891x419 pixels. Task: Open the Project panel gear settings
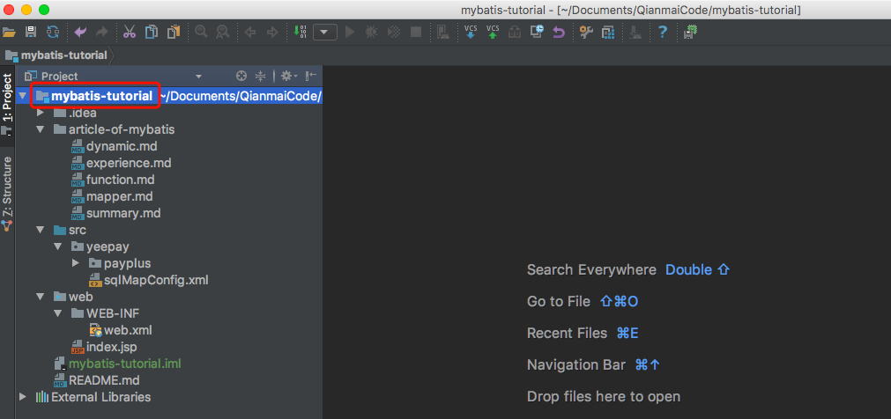(x=288, y=76)
